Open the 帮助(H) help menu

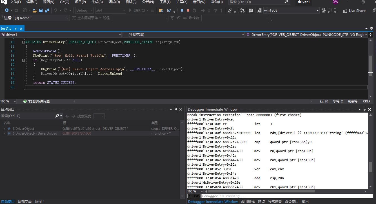tap(217, 2)
